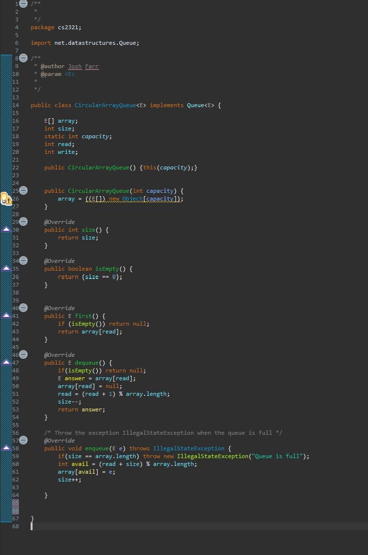Click the comment about IllegalStateException on line 56
Screen dimensions: 368x555
[x=163, y=433]
